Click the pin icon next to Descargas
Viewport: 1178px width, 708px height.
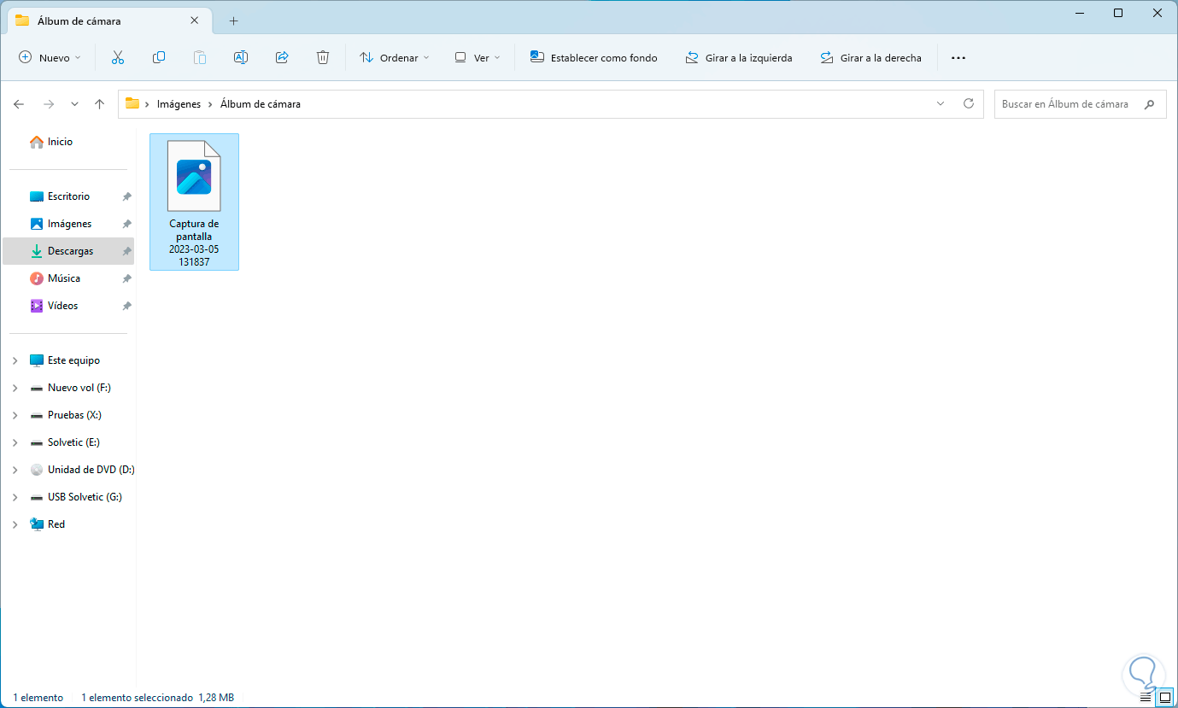[x=126, y=251]
